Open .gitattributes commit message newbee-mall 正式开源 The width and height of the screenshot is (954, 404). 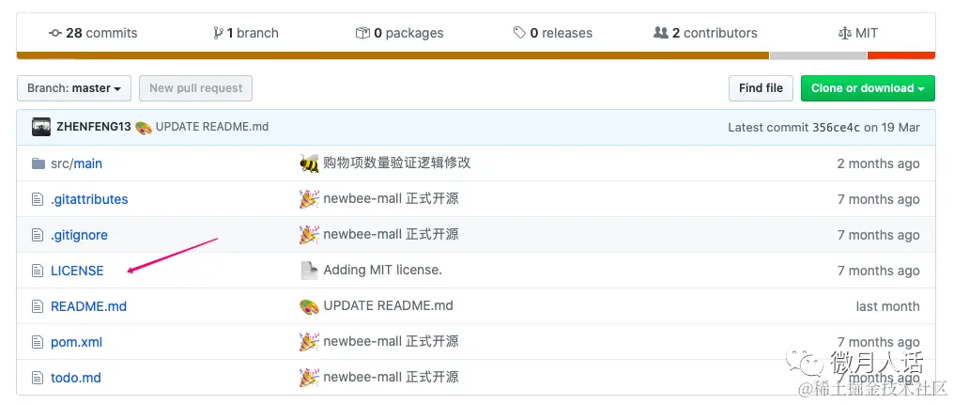(392, 198)
